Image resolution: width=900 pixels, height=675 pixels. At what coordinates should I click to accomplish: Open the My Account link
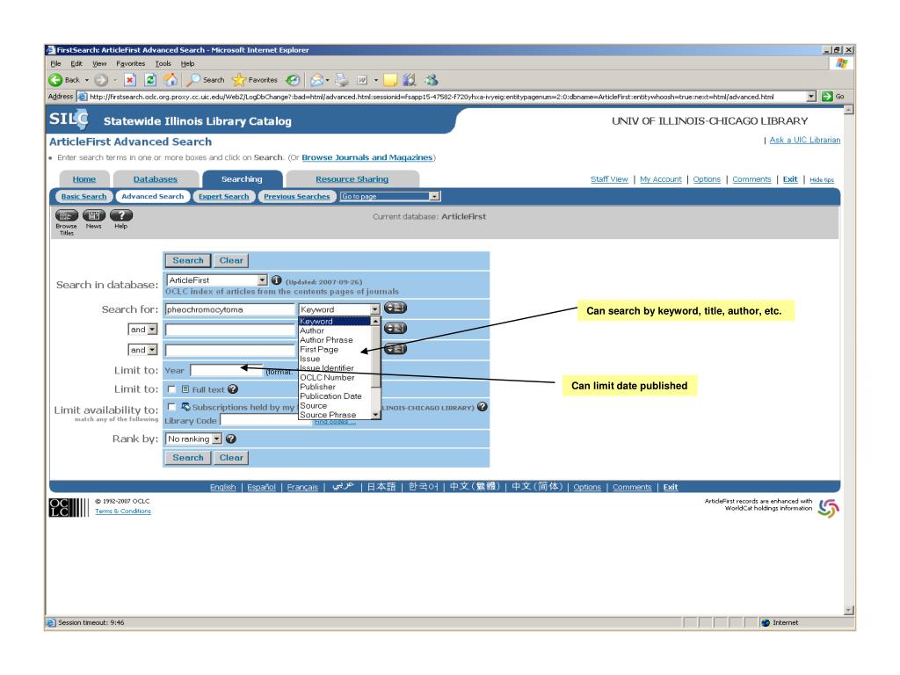coord(661,179)
